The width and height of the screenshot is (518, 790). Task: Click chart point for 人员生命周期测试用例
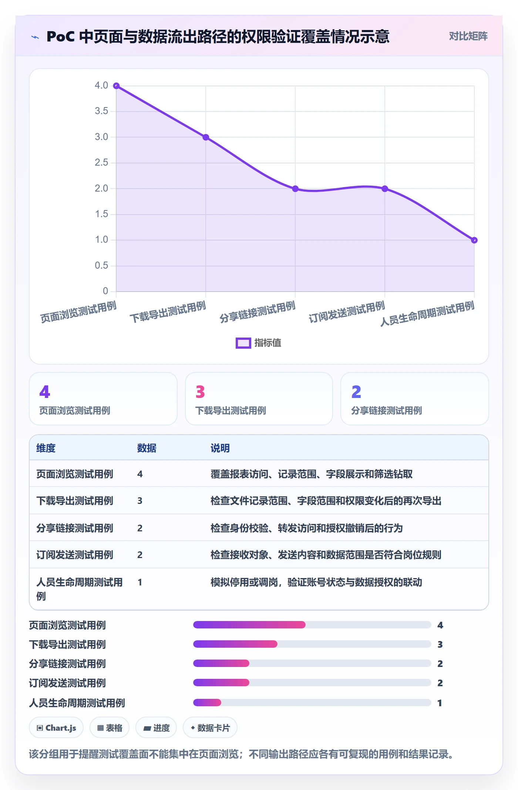point(474,240)
